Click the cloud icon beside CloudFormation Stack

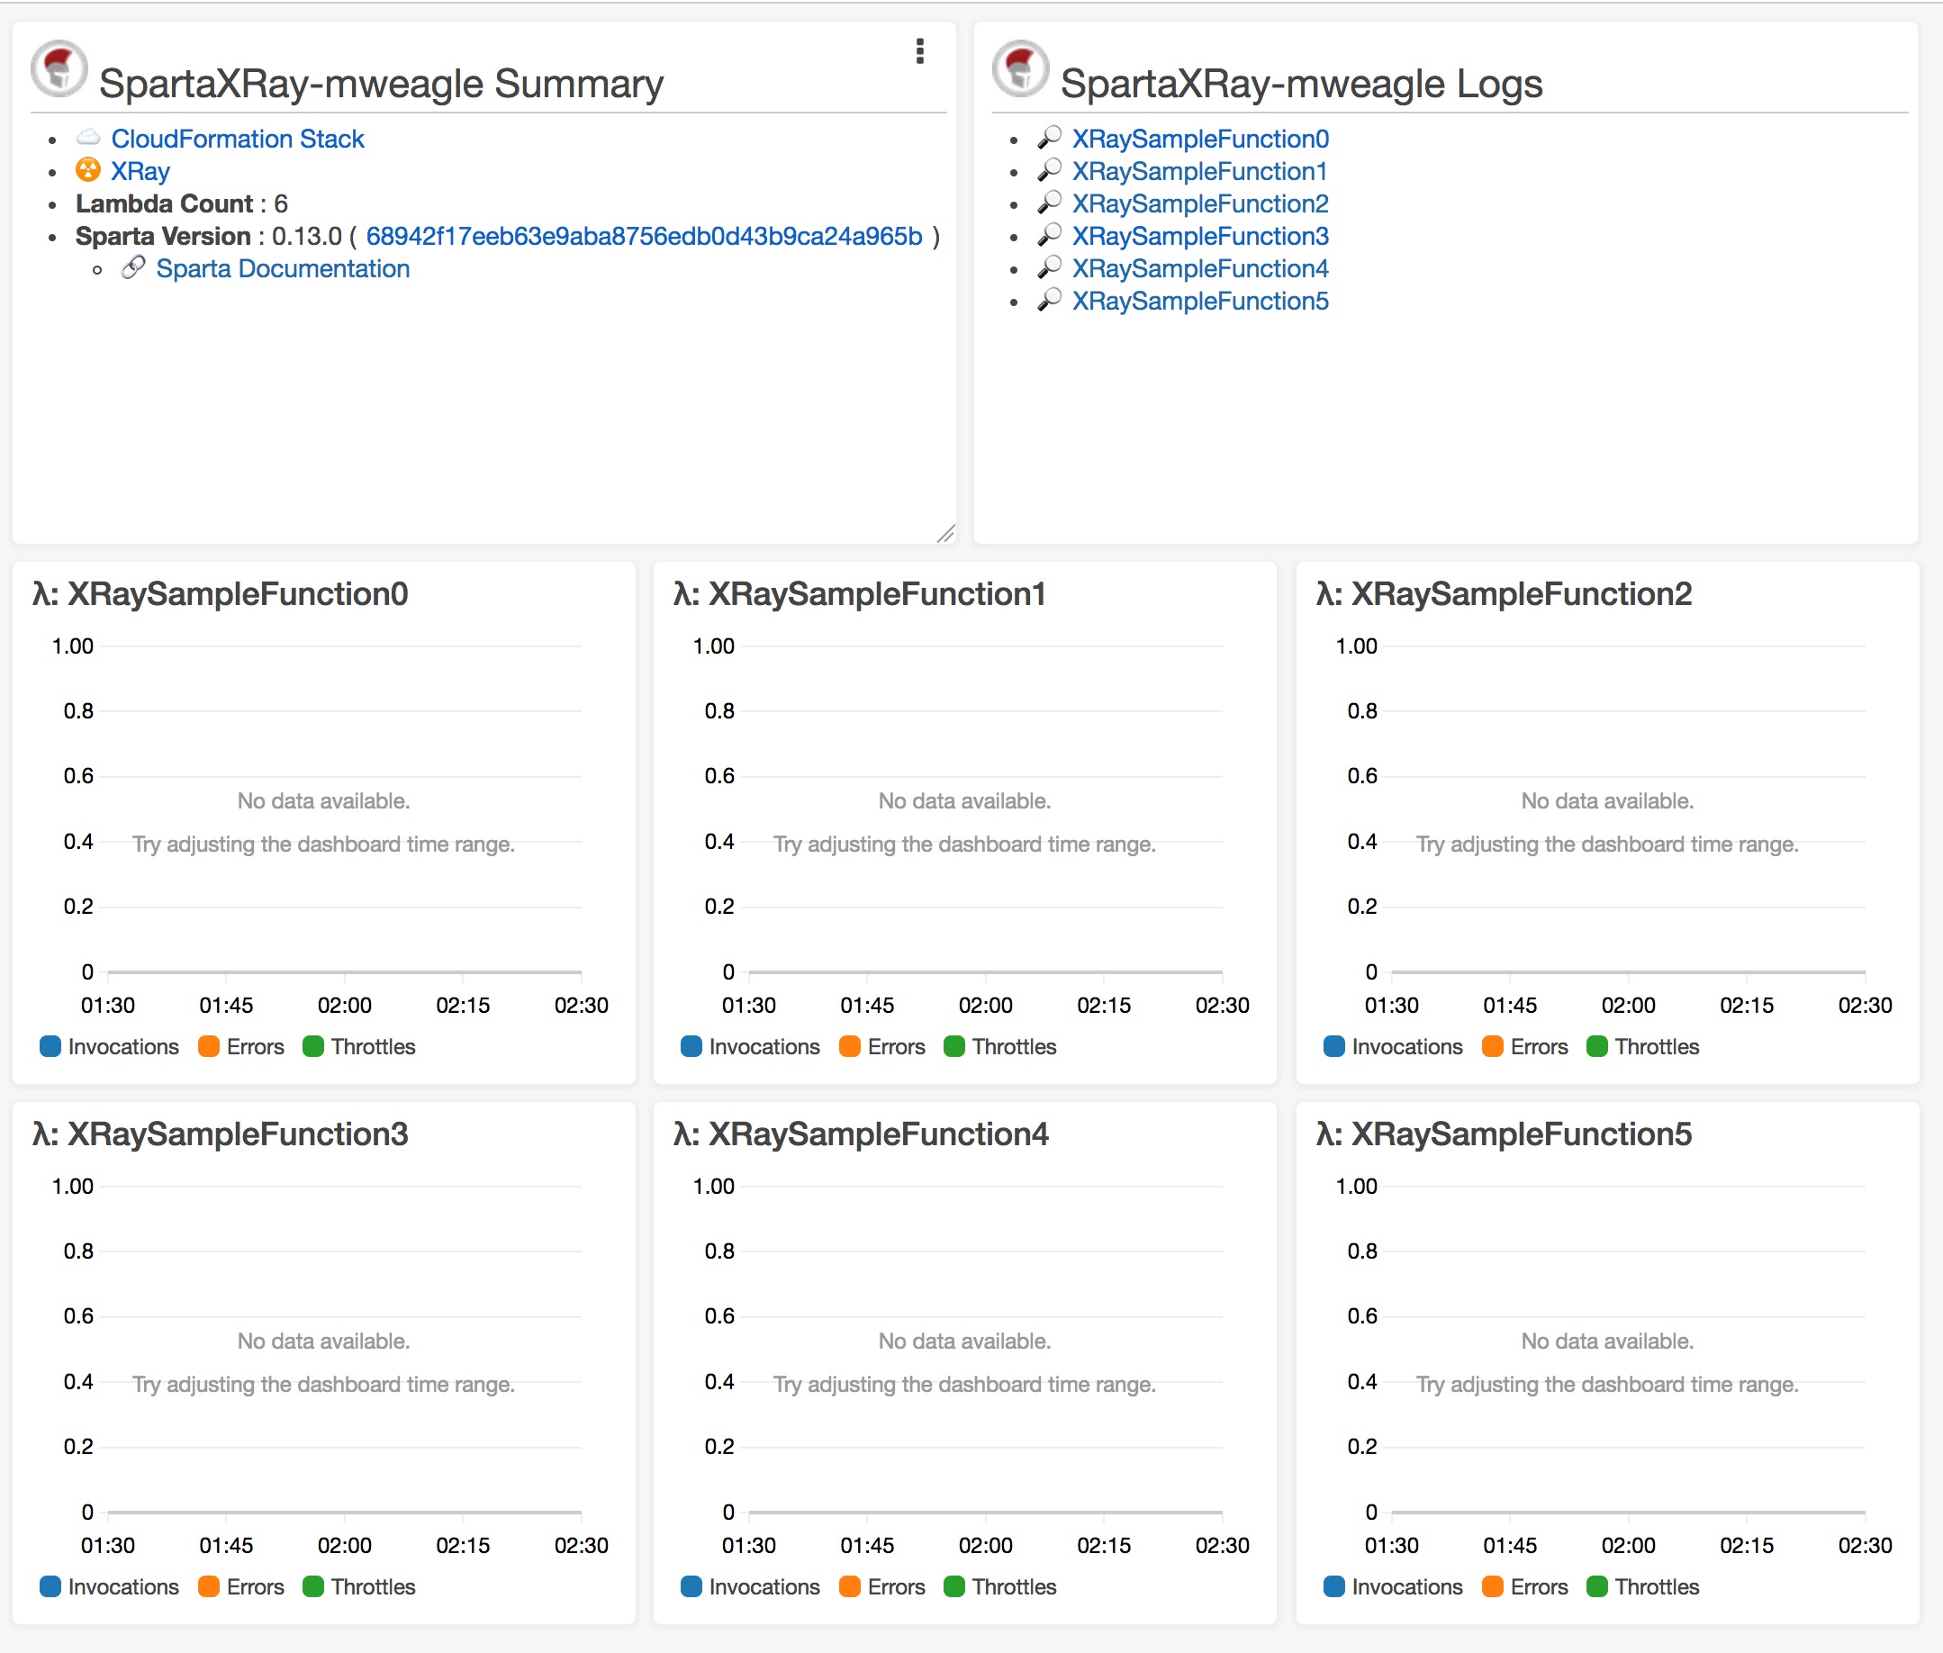click(88, 138)
